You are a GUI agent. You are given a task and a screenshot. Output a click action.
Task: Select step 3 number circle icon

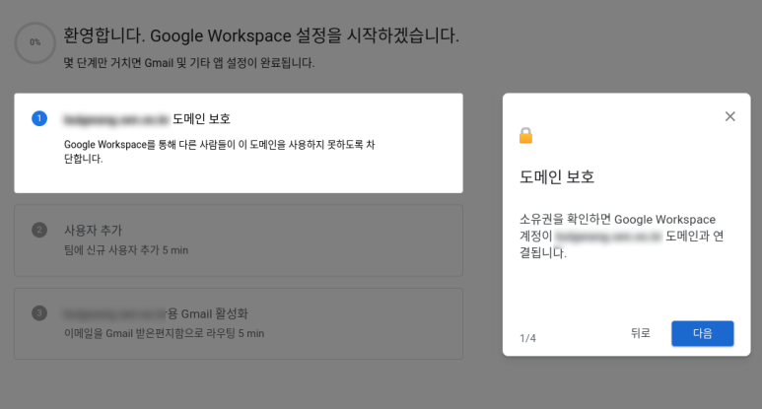(39, 312)
